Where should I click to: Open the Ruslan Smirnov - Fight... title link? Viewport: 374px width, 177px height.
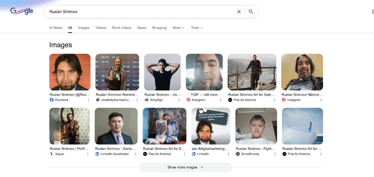[255, 149]
